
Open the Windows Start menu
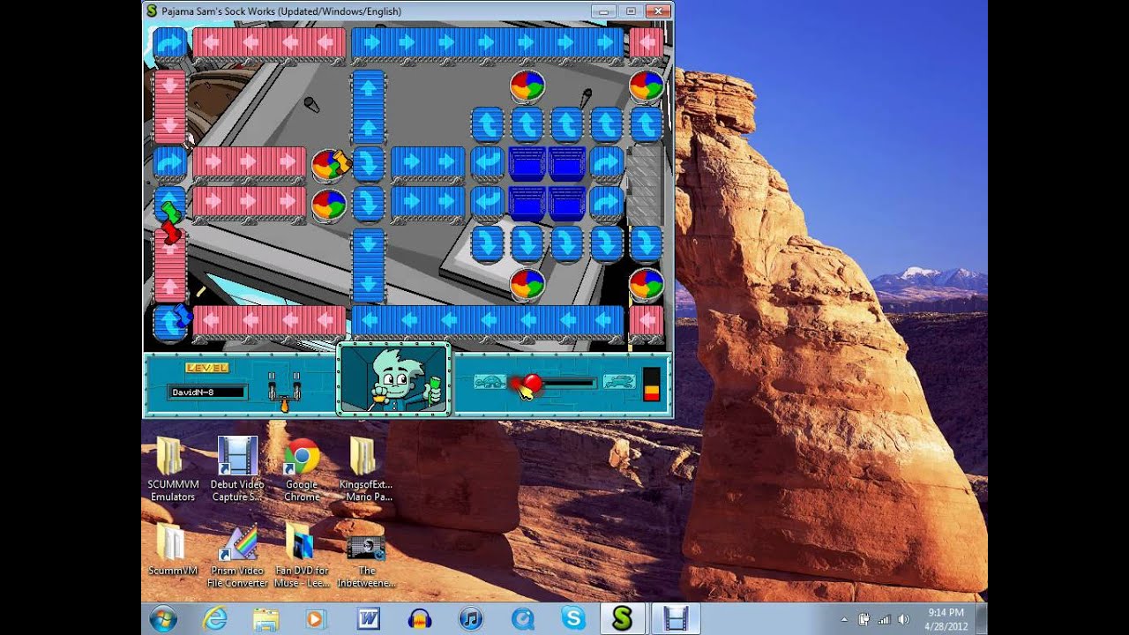(163, 619)
